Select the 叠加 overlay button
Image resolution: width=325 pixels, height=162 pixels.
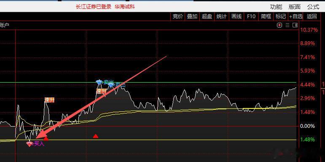tap(192, 16)
